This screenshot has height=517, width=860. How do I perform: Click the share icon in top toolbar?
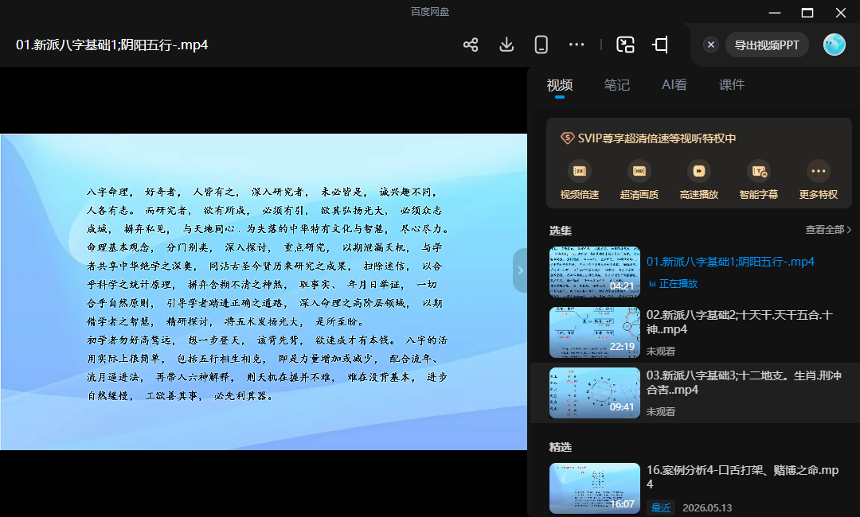point(471,45)
